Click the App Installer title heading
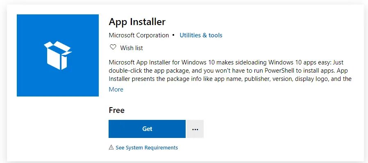Screen dimensions: 368x163 coord(137,22)
